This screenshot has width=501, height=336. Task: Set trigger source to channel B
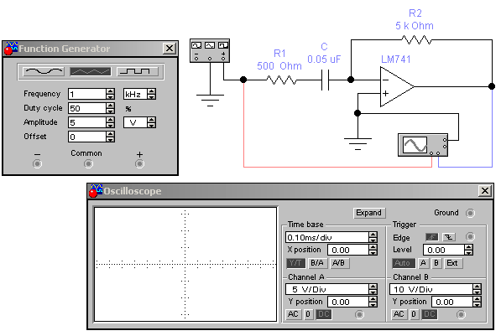(x=436, y=263)
